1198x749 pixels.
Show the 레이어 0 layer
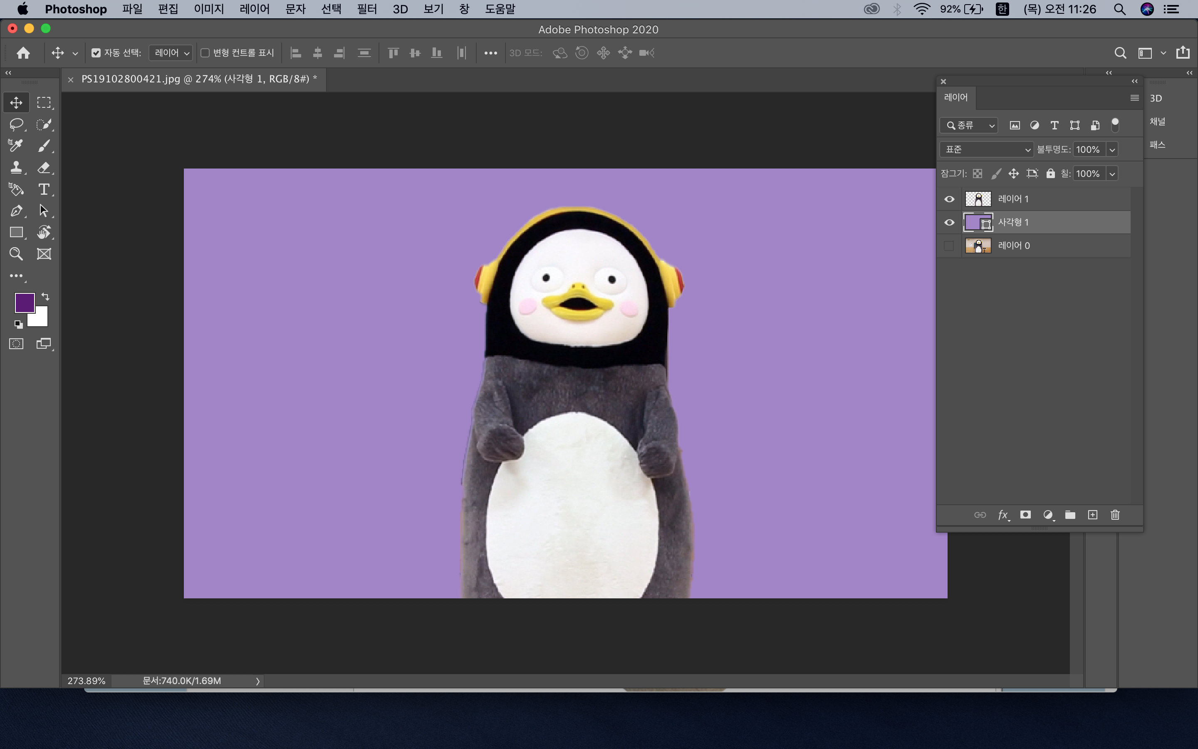click(949, 246)
